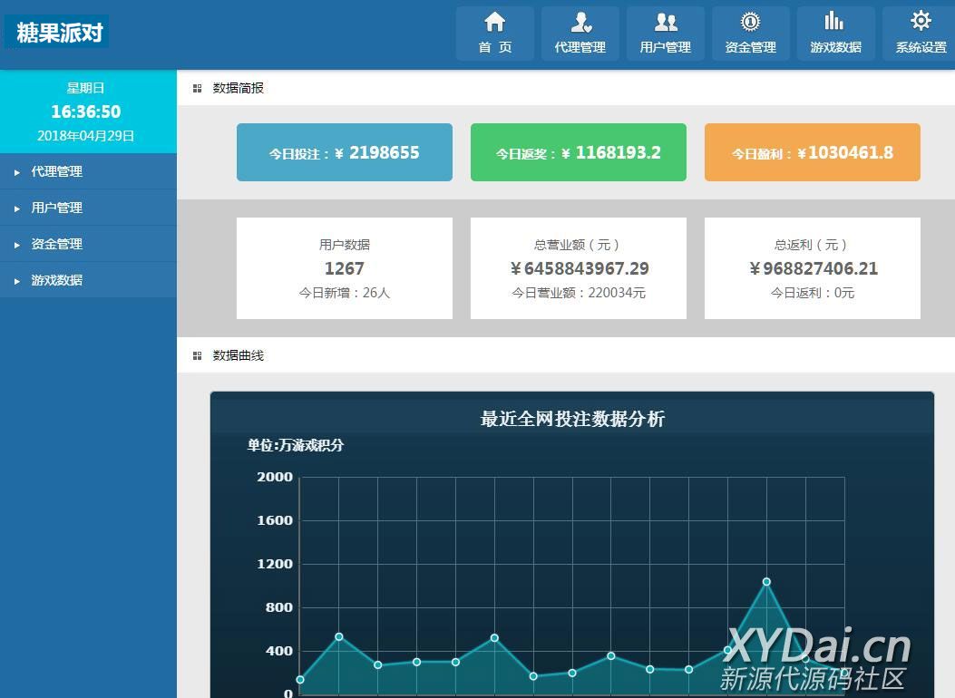Click the 游戏数据 bar chart icon
Screen dimensions: 955x698
pos(834,22)
